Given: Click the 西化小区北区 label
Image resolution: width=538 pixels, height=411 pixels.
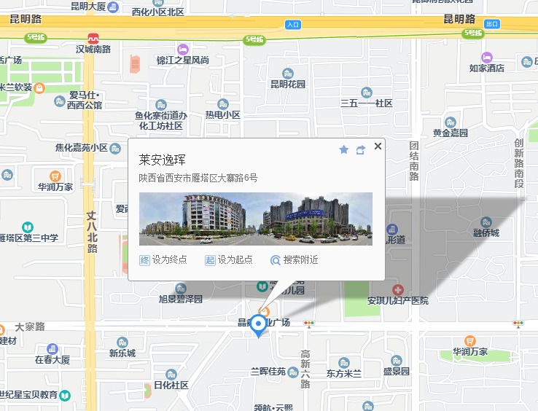Looking at the screenshot, I should (x=158, y=12).
